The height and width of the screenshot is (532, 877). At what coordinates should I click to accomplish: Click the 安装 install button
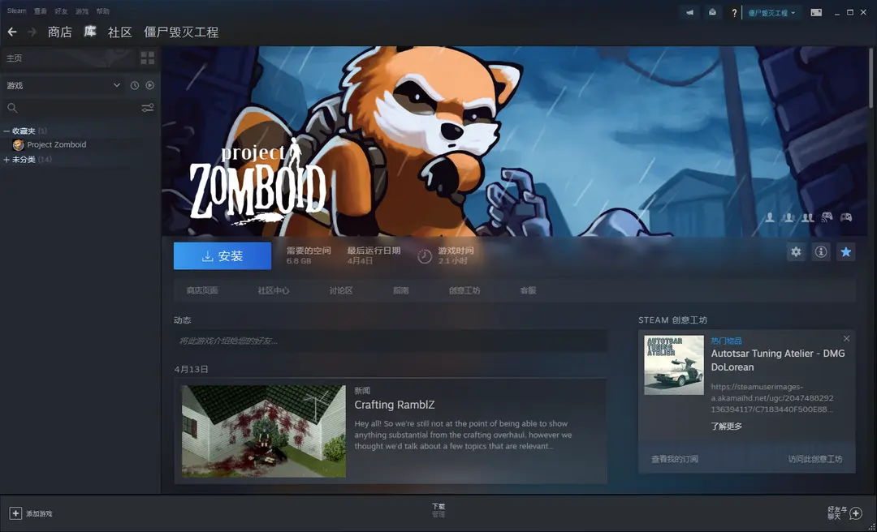pyautogui.click(x=222, y=256)
